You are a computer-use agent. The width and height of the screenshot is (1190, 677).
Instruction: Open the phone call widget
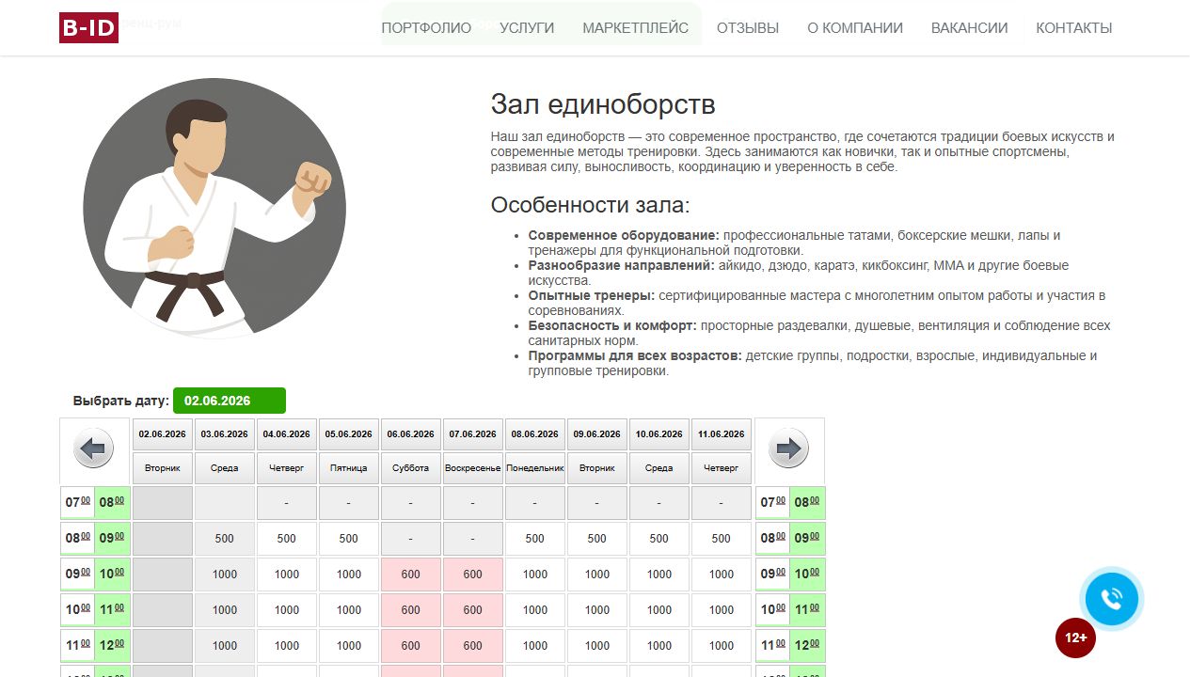pyautogui.click(x=1111, y=599)
